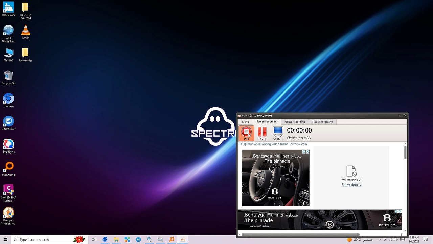Open the oCam Menu
433x244 pixels.
pyautogui.click(x=245, y=122)
